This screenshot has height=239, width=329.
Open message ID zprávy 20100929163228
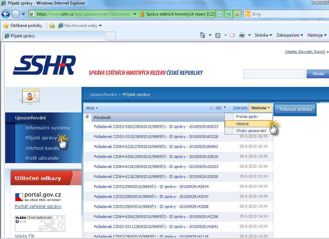pos(156,137)
